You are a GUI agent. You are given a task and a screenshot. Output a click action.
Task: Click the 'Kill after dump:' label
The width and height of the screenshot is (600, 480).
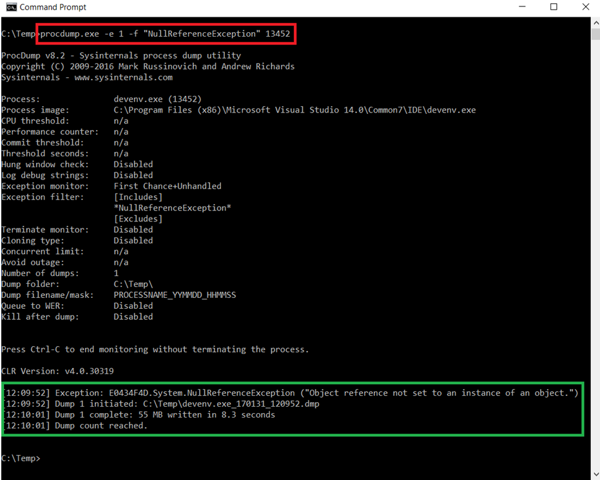click(40, 317)
